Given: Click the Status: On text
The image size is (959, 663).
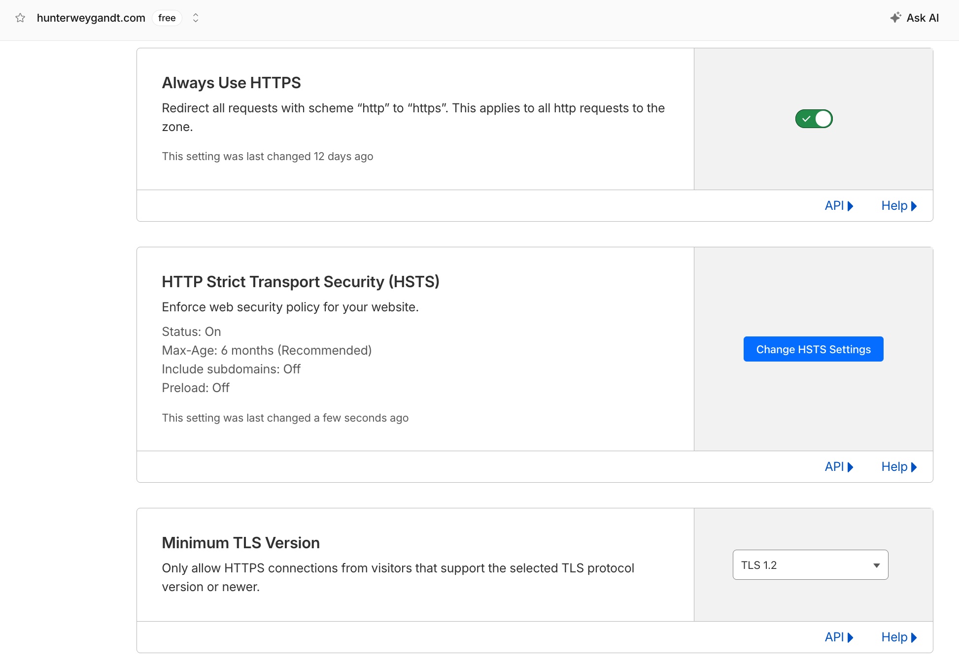Looking at the screenshot, I should [191, 331].
